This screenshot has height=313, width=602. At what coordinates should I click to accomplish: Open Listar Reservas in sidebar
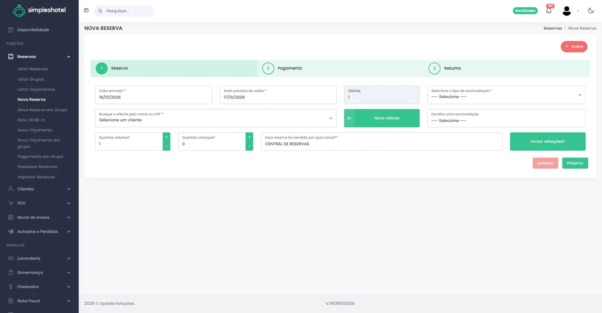click(33, 69)
